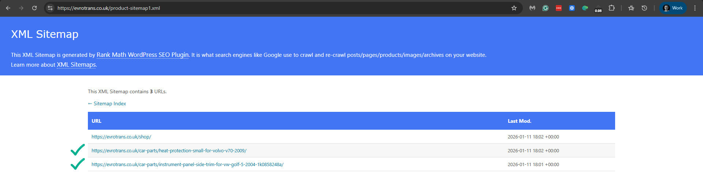Viewport: 703px width, 196px height.
Task: Open the Volvo V70 heat-protection product URL
Action: click(169, 150)
